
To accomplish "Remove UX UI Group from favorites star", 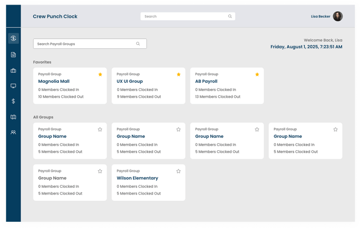I will [x=178, y=74].
